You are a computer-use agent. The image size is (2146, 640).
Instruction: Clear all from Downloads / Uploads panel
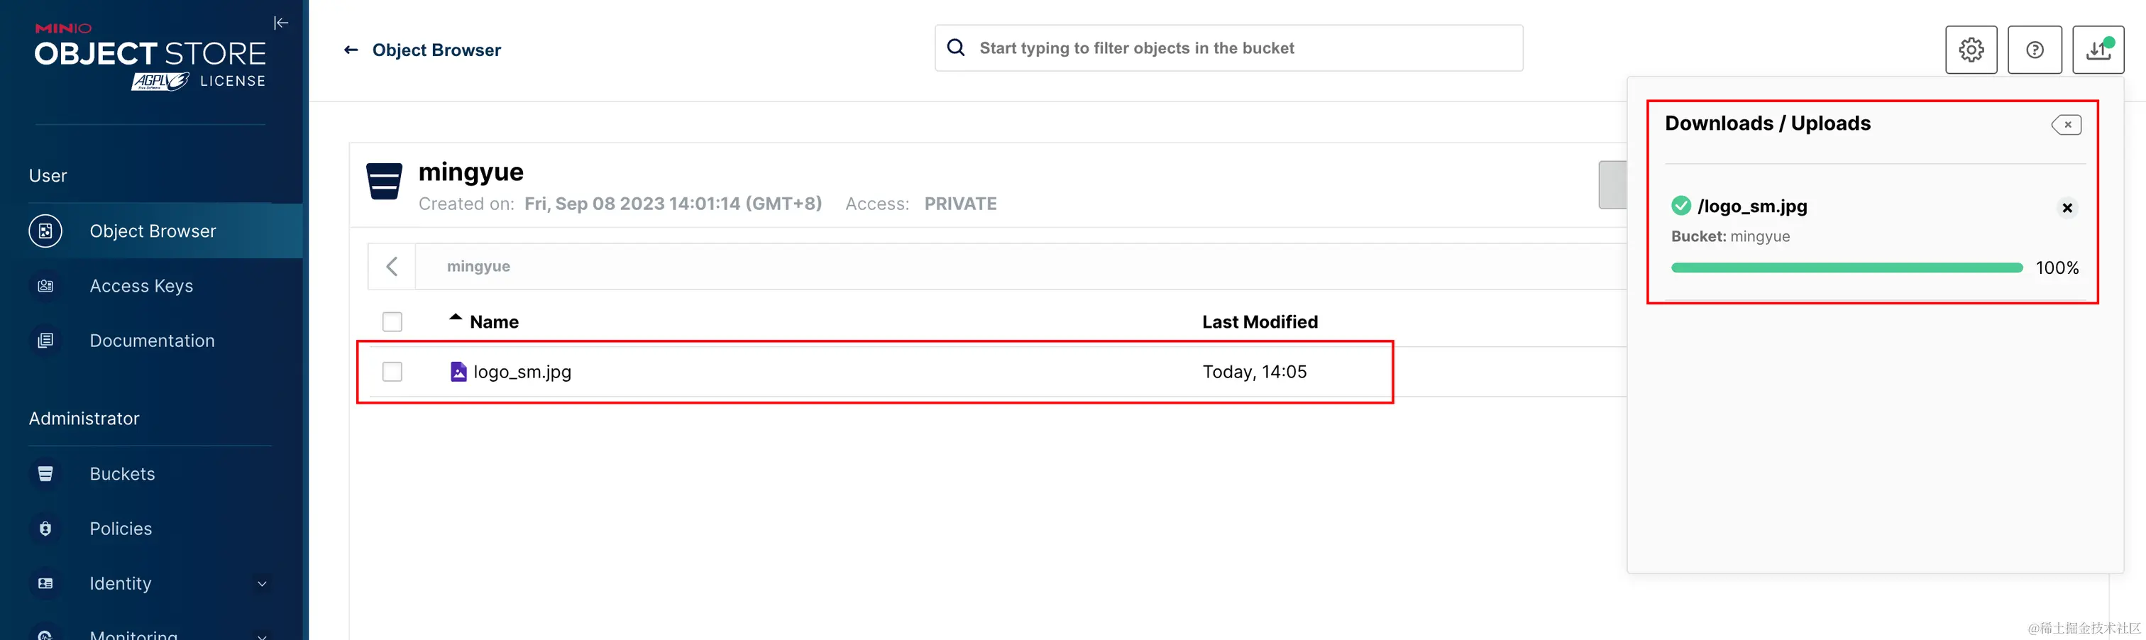(x=2066, y=125)
